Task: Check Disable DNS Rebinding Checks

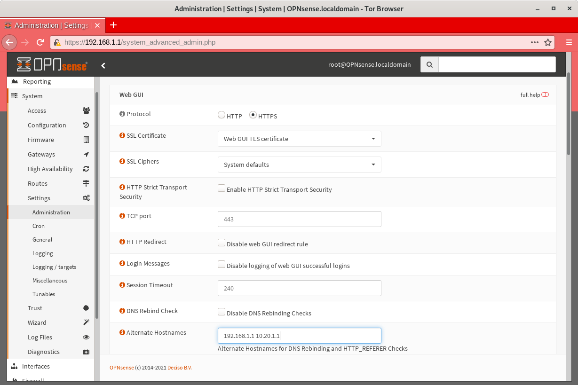Action: (221, 311)
